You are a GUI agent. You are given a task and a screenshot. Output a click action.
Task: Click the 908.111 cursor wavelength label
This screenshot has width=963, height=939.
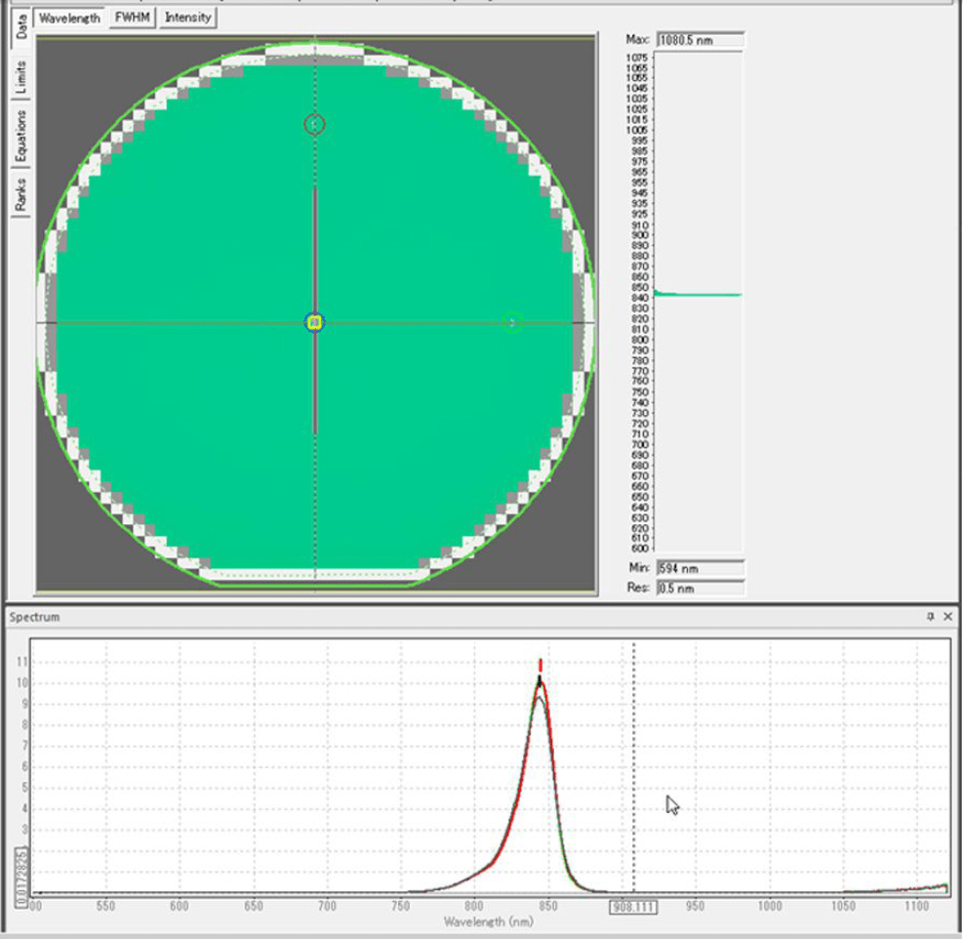633,907
